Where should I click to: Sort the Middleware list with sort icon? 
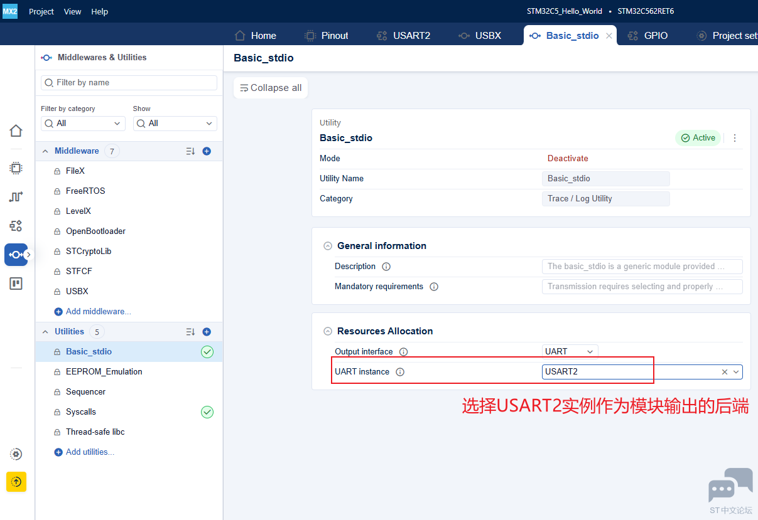coord(191,151)
